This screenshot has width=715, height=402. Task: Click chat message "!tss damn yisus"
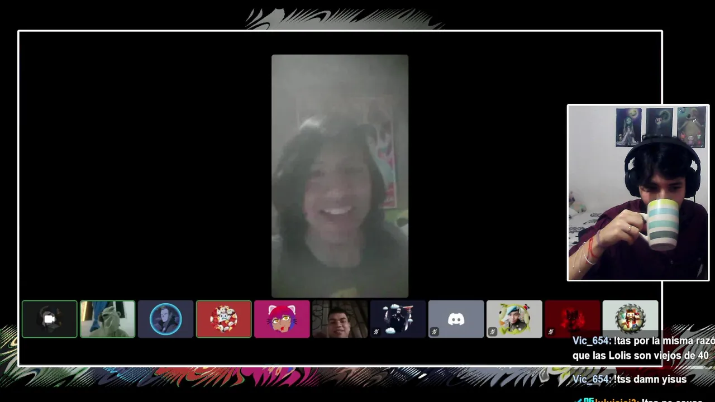[x=650, y=380]
